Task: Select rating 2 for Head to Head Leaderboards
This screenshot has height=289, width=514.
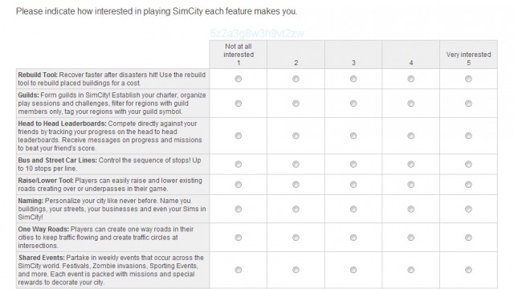Action: (296, 136)
